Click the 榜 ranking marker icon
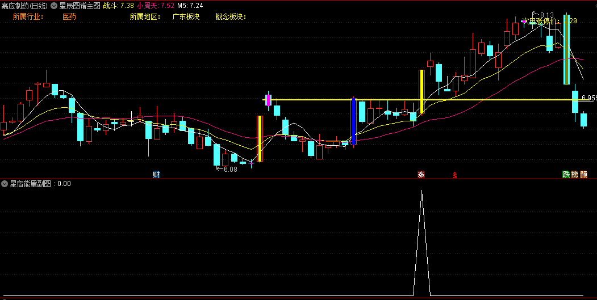 575,175
